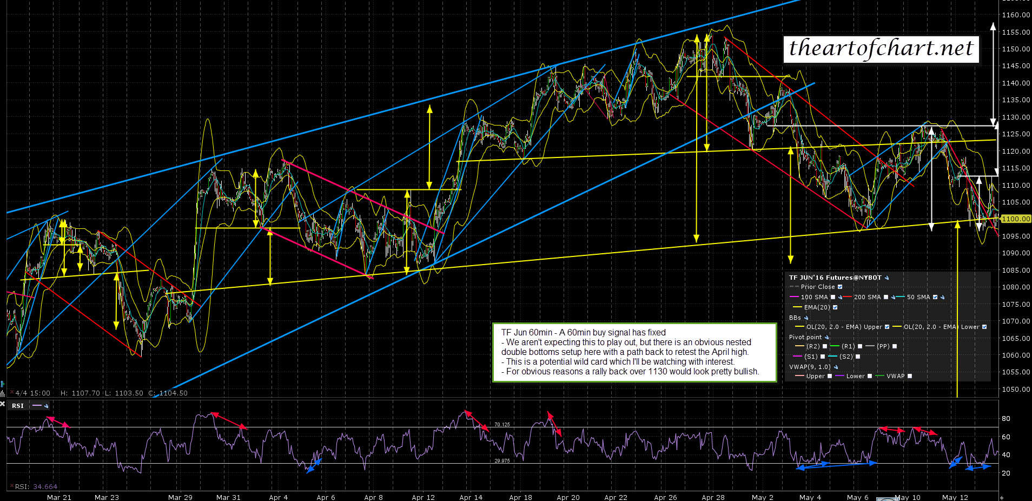Disable the EMA(20) checkbox
Image resolution: width=1032 pixels, height=501 pixels.
835,307
